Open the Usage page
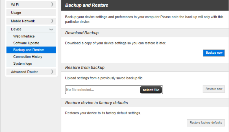Screen dimensions: 229x132 coord(16,13)
